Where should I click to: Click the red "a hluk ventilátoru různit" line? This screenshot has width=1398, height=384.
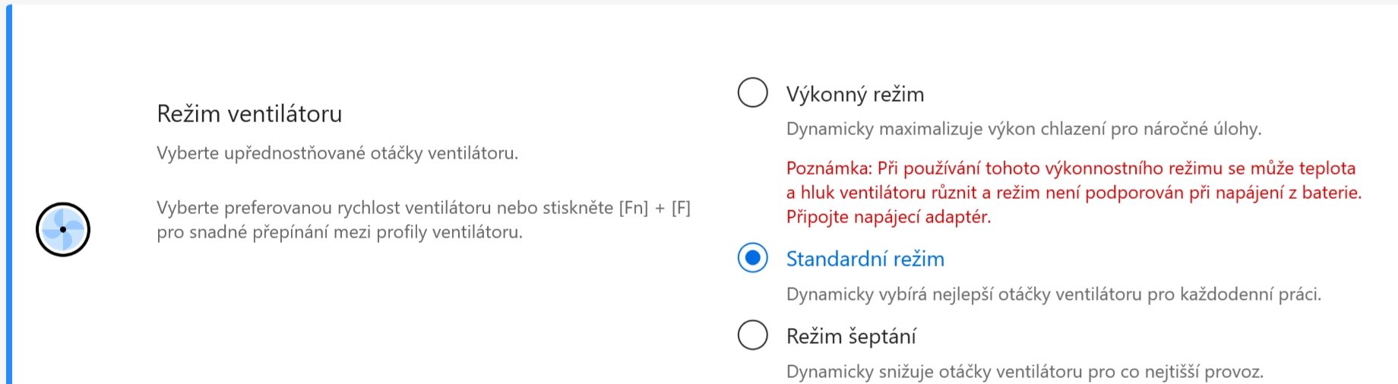[x=1073, y=193]
